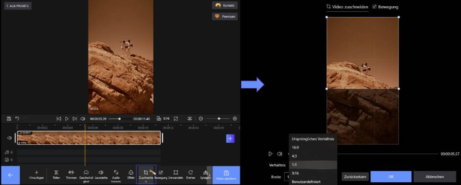This screenshot has width=461, height=185.
Task: Switch to the Bewegung tab
Action: (x=385, y=6)
